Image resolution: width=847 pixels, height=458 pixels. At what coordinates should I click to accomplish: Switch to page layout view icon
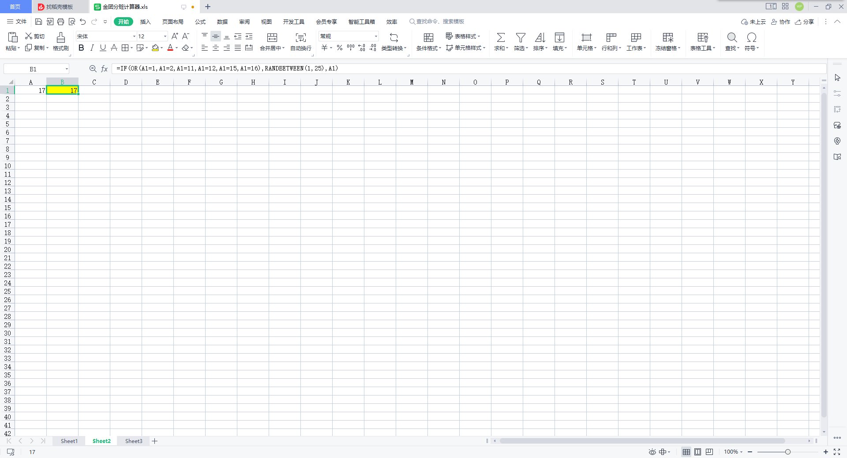coord(697,452)
